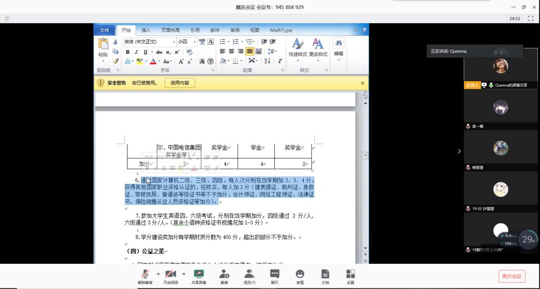
Task: Open the 表情 emoji reactions
Action: (300, 274)
